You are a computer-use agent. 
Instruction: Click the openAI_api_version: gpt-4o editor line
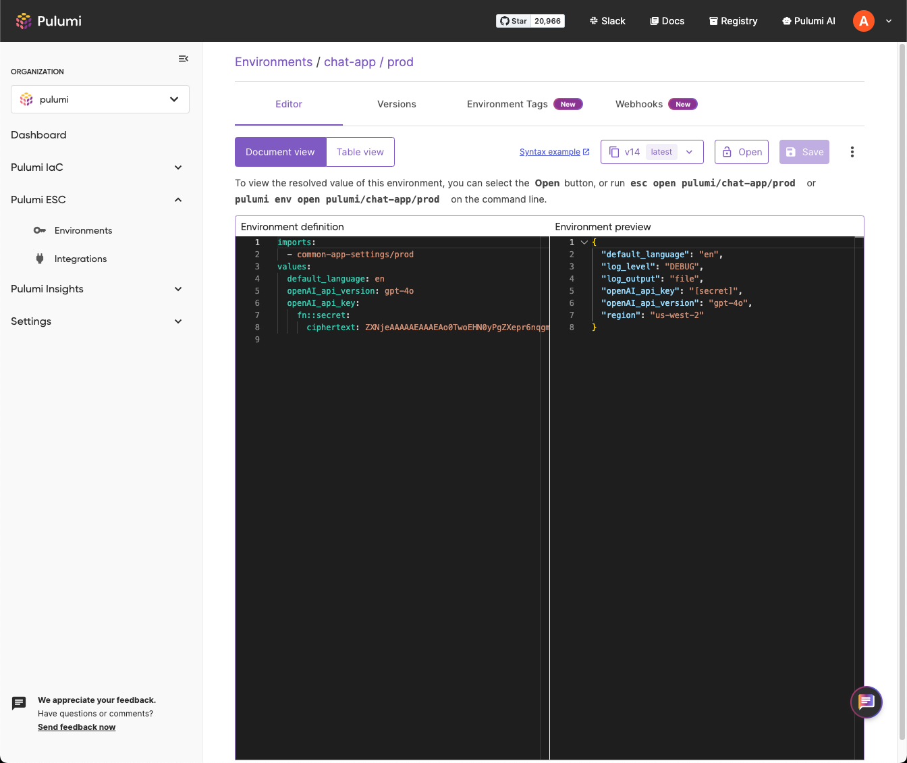(x=350, y=291)
